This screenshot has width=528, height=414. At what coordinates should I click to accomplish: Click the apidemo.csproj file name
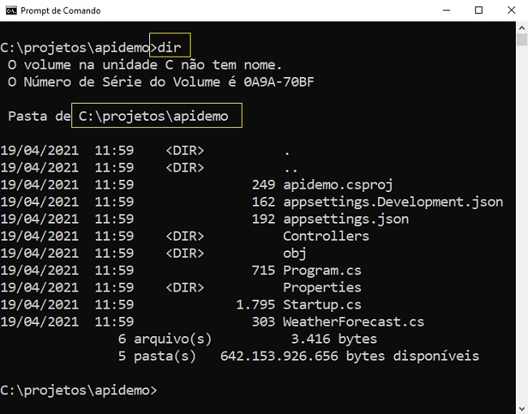(x=338, y=185)
